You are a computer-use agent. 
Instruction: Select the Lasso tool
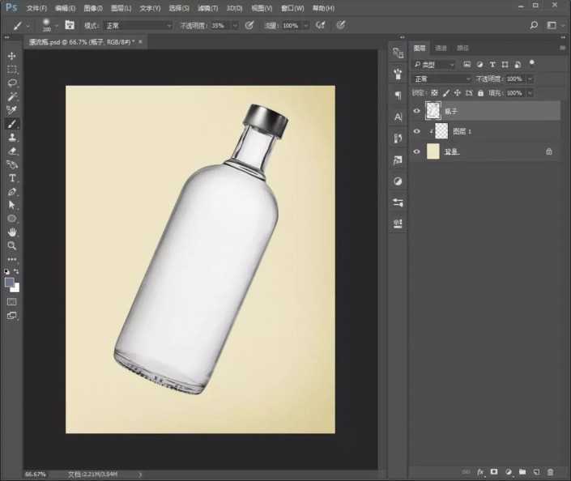point(12,83)
